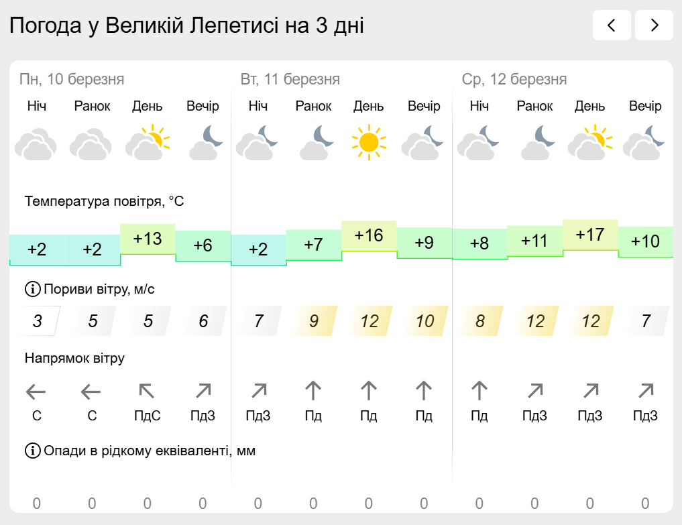This screenshot has height=525, width=682.
Task: Go to next forecast days arrow
Action: 654,25
